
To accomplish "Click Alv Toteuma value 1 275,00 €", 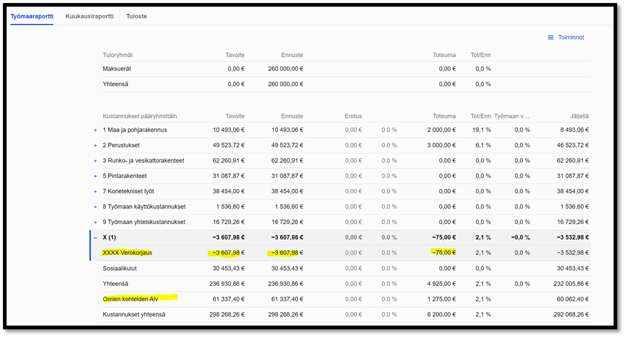I will 442,299.
